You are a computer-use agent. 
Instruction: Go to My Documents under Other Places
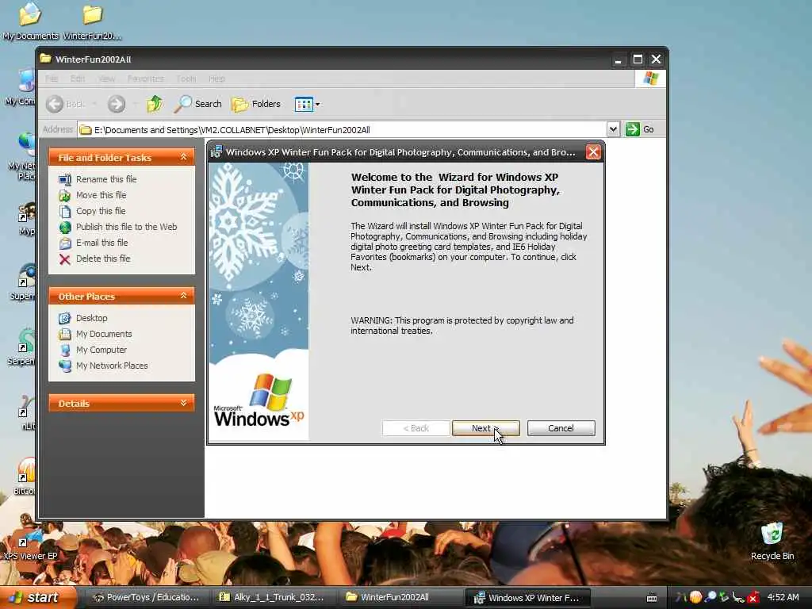(104, 334)
